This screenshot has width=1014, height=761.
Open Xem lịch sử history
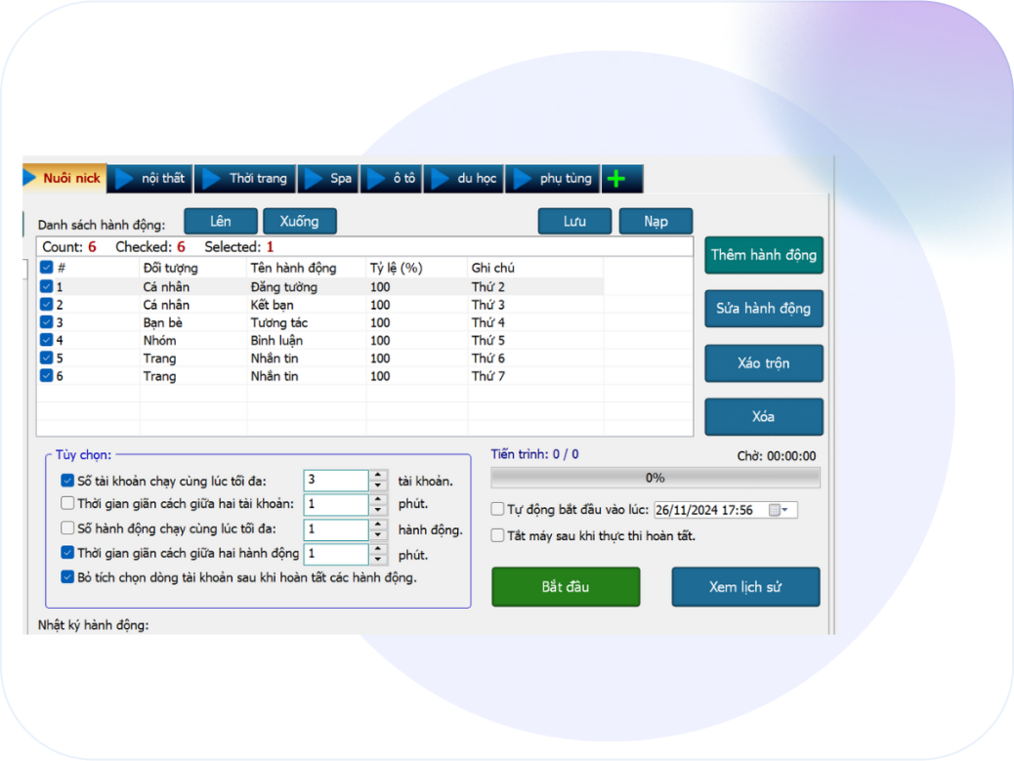tap(745, 587)
